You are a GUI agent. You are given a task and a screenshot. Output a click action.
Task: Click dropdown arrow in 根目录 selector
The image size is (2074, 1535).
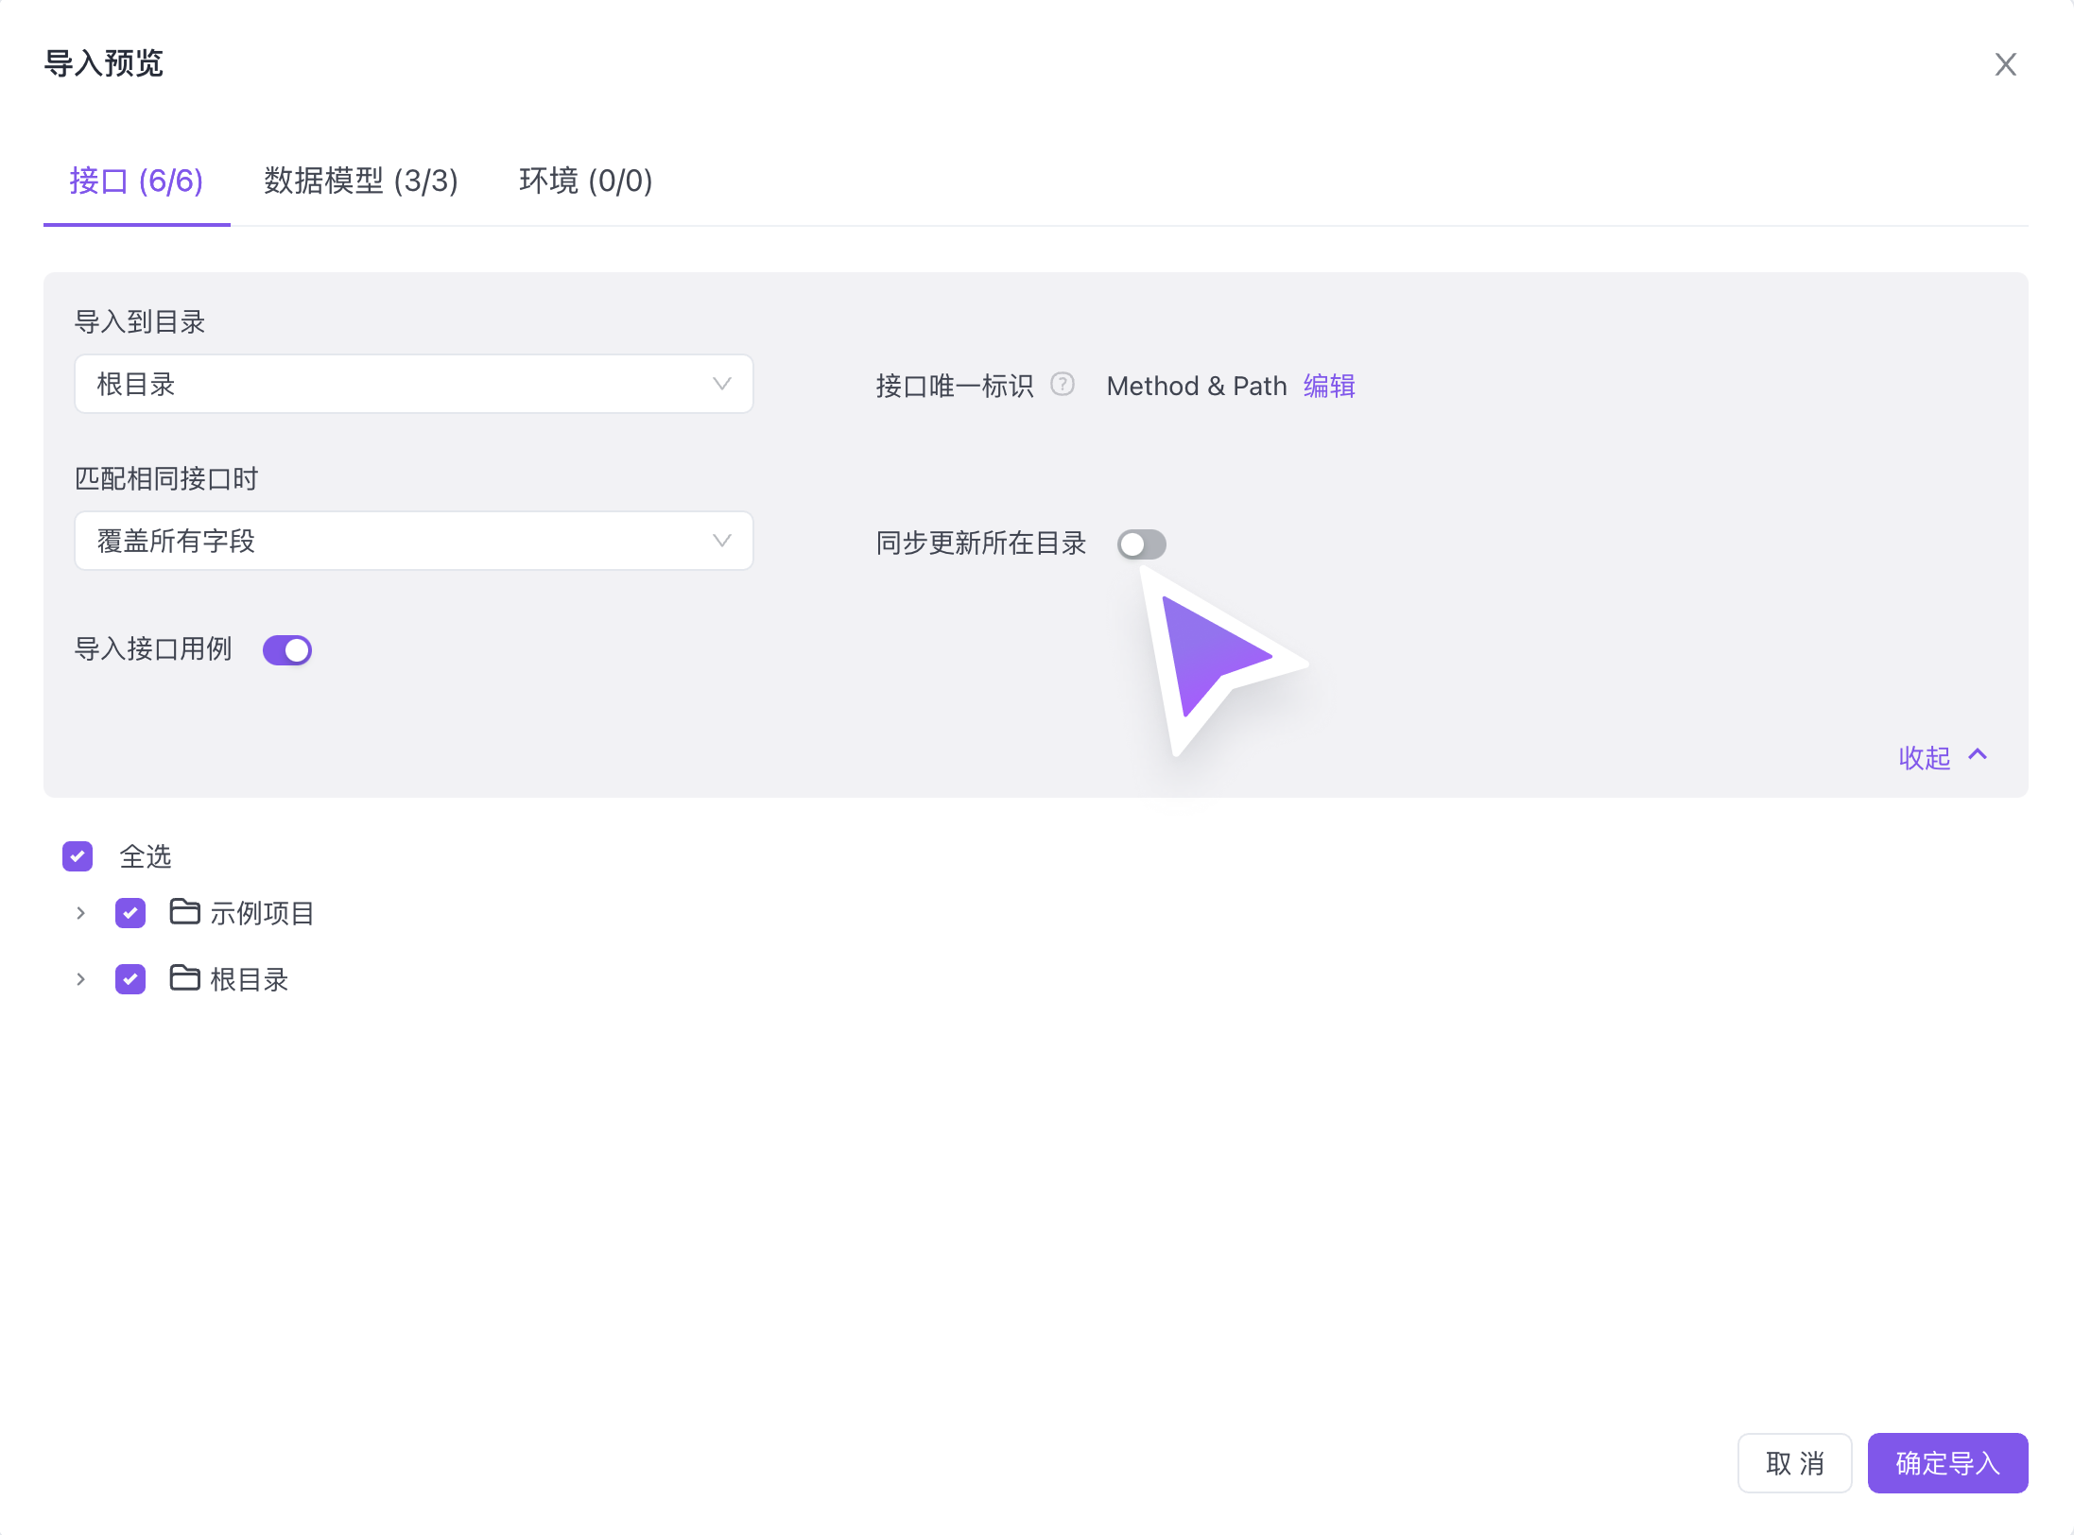coord(721,384)
